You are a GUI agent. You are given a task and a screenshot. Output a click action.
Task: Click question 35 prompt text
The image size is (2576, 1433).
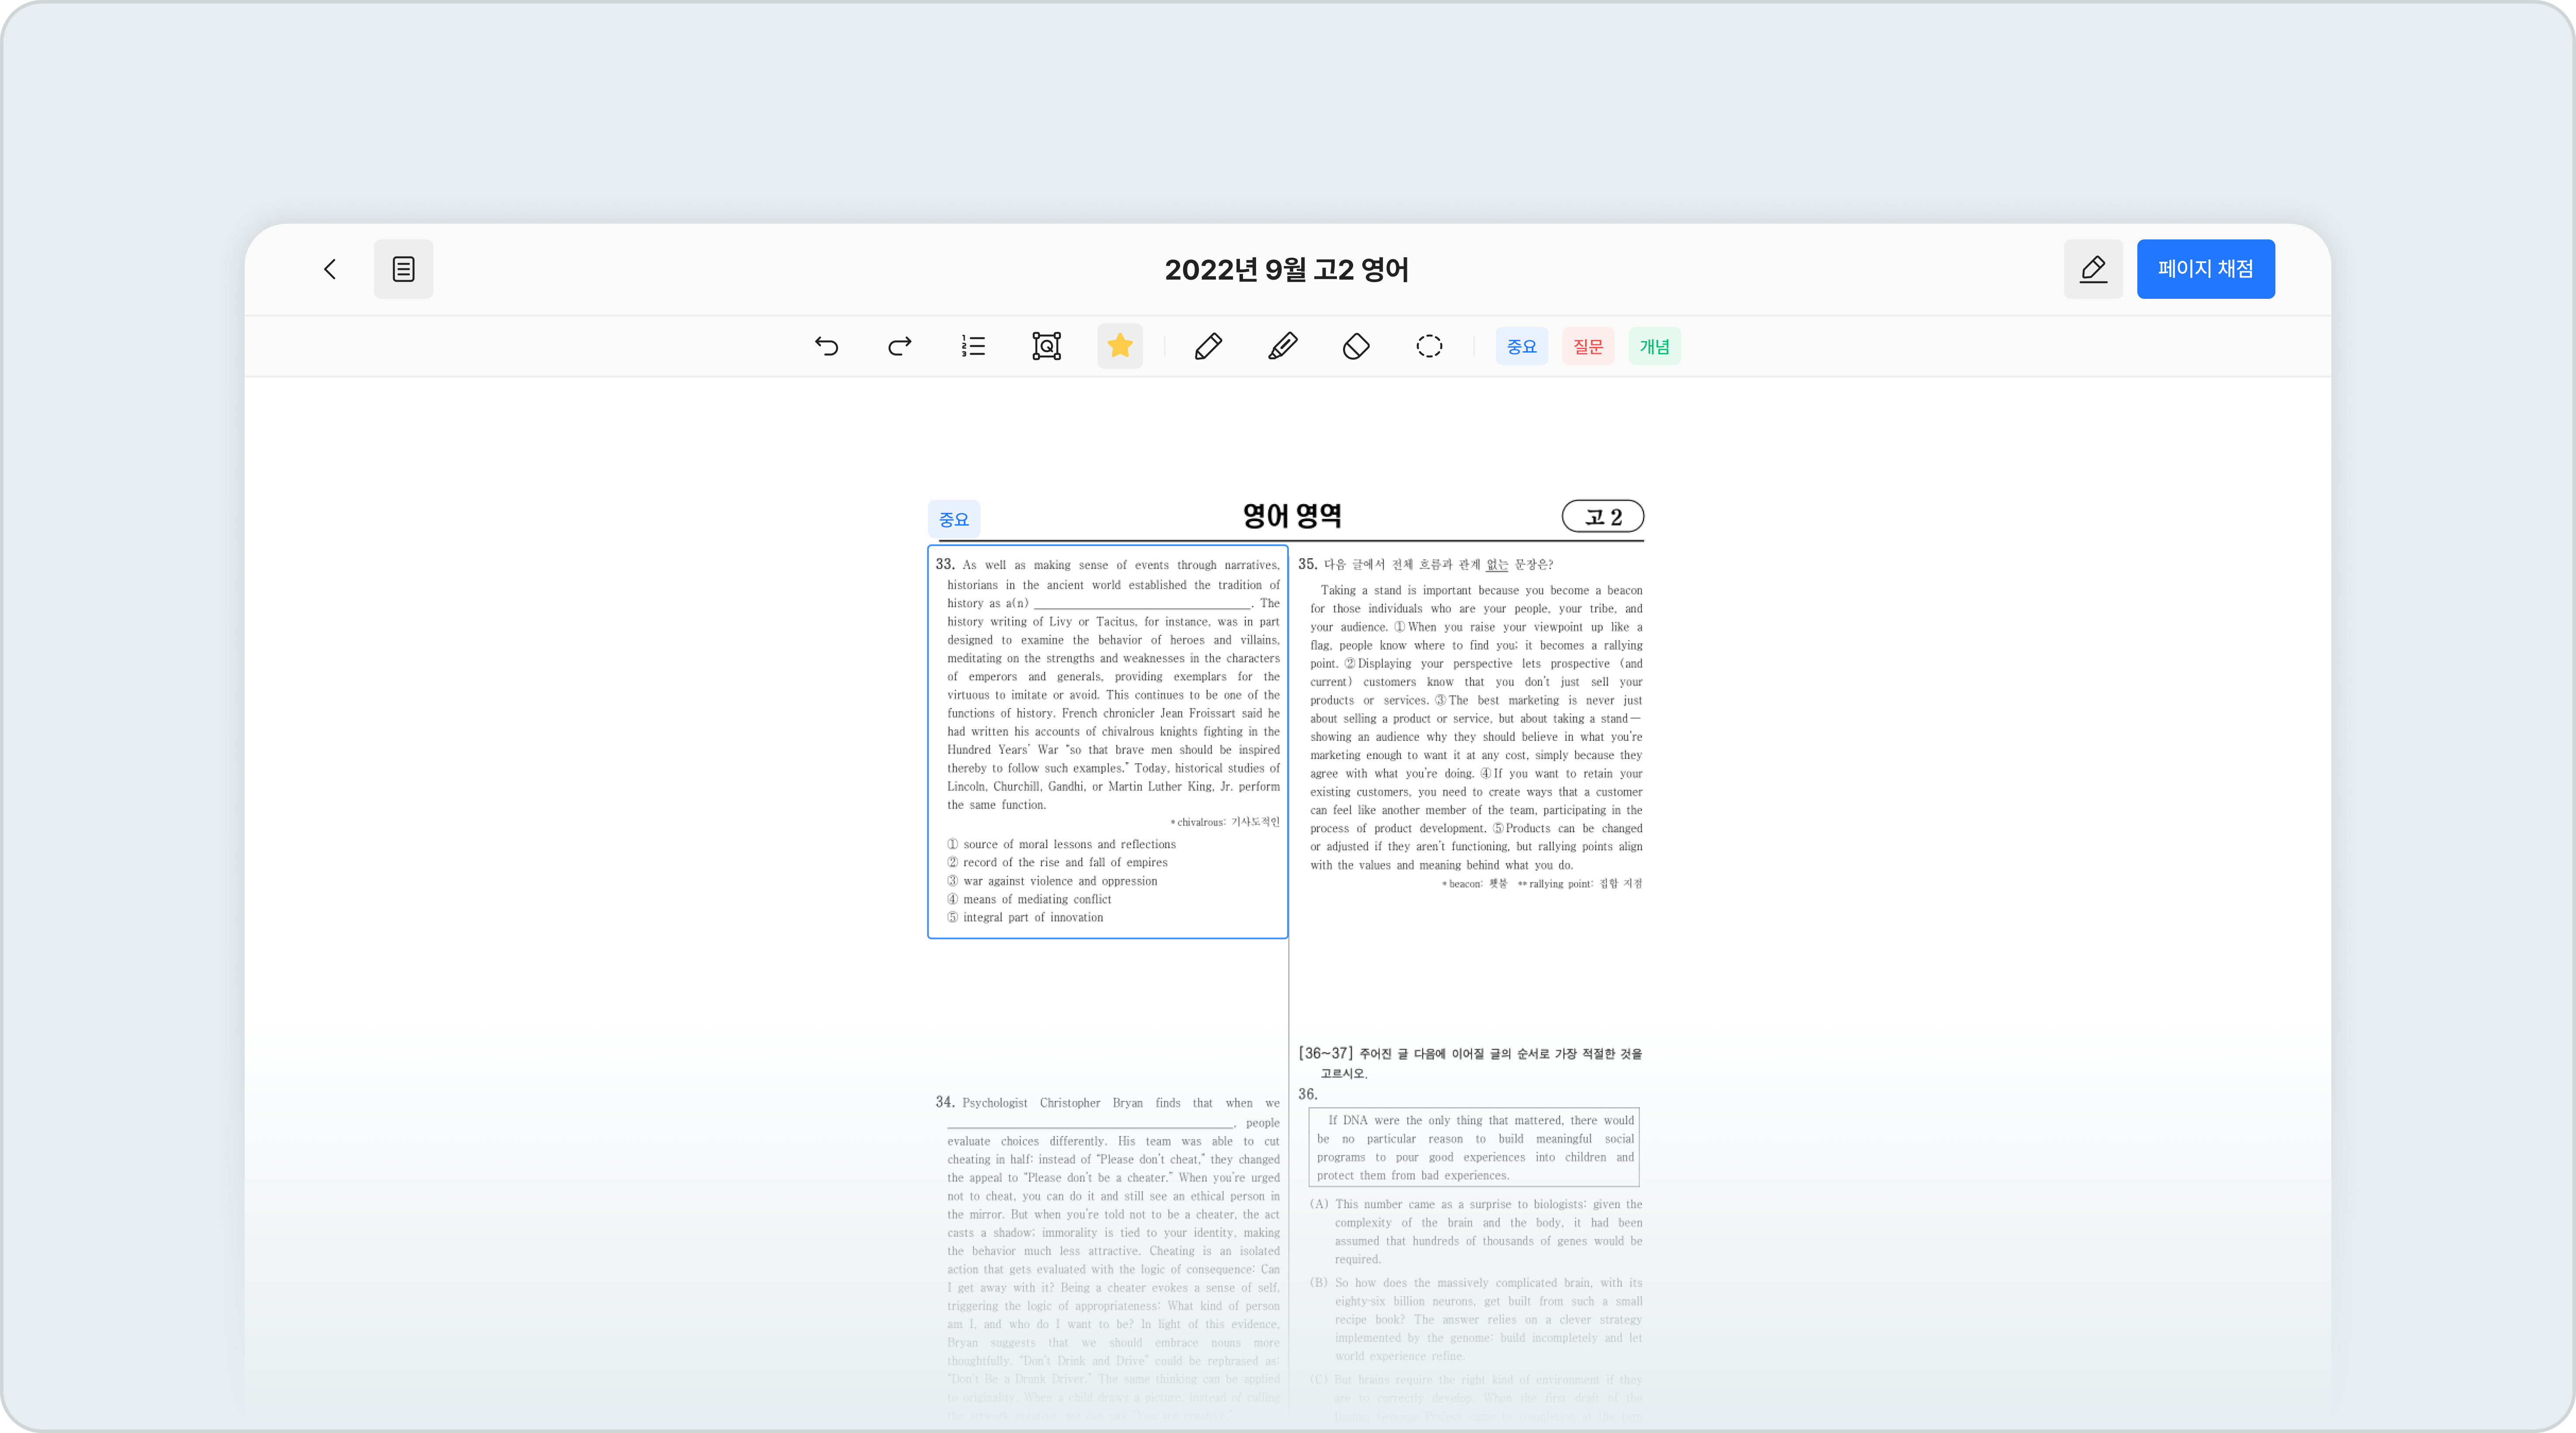click(1438, 565)
